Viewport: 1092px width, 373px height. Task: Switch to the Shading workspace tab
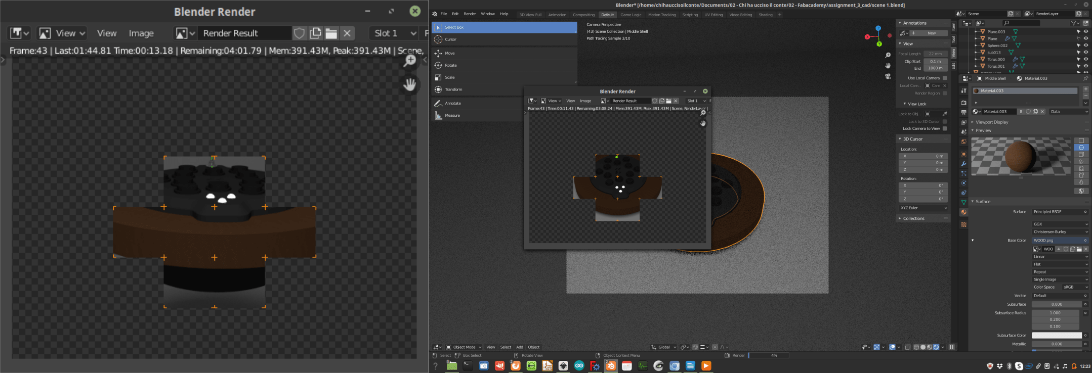click(765, 15)
